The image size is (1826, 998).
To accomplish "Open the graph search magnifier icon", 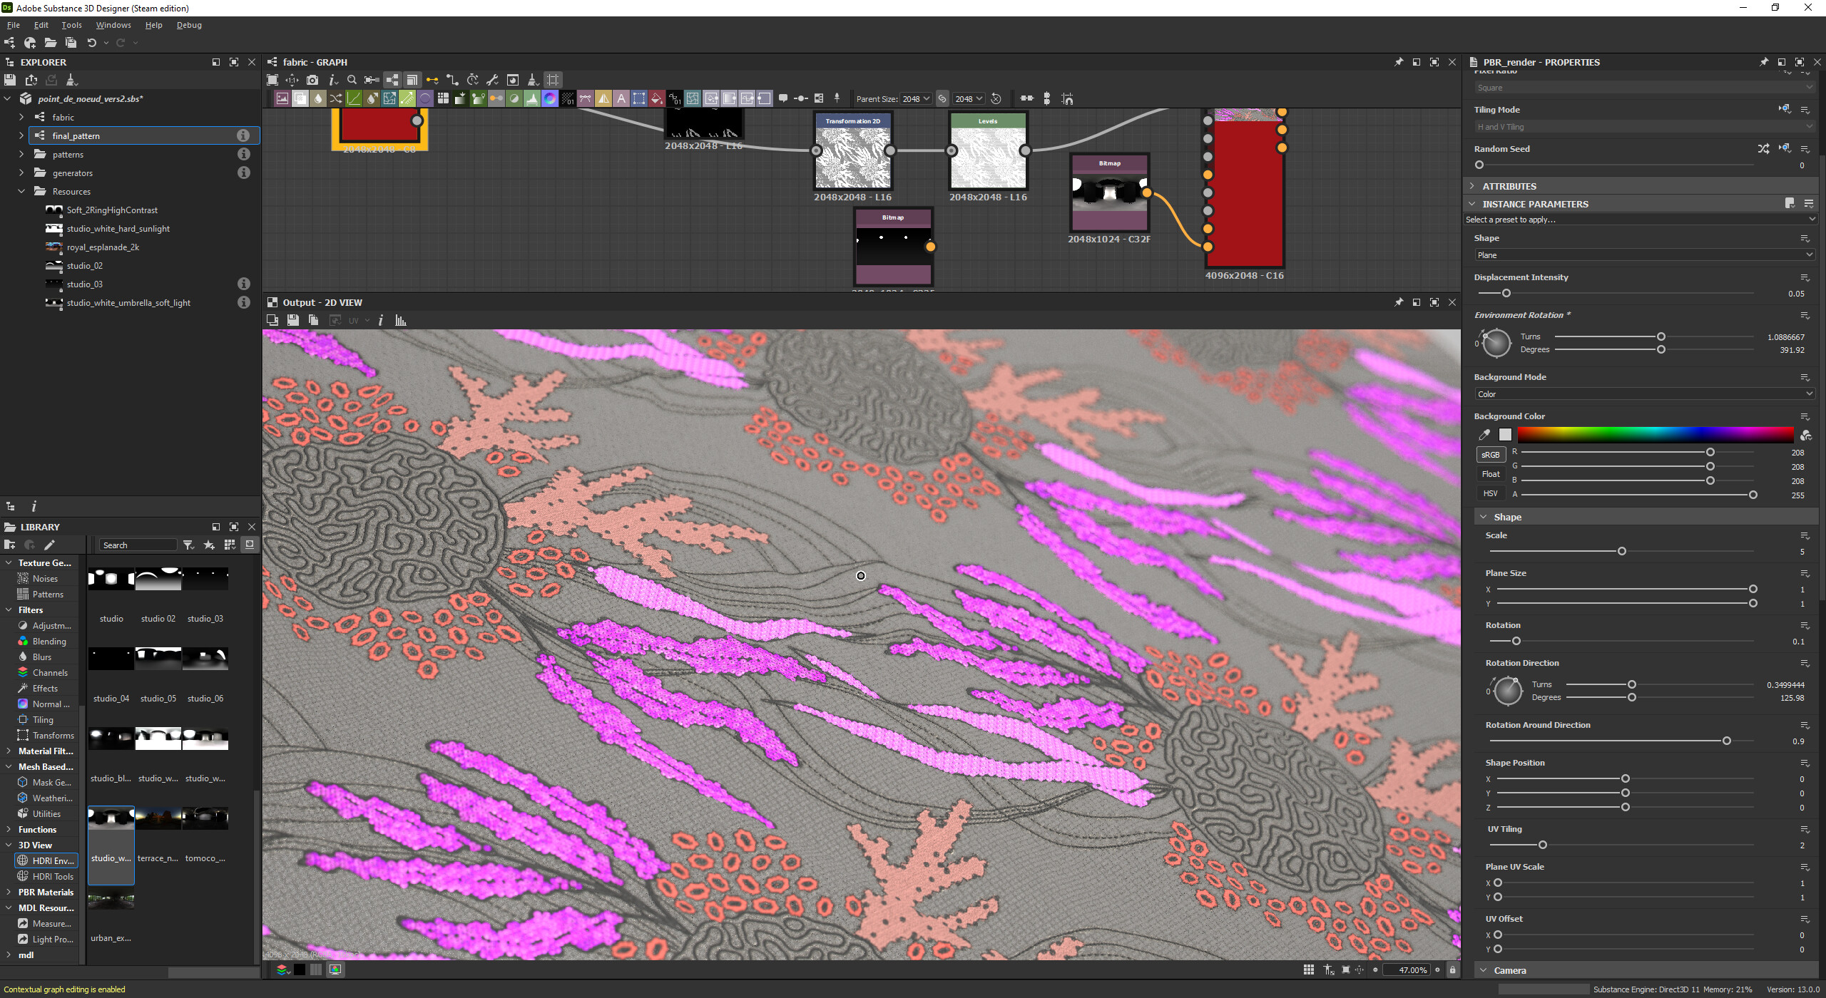I will tap(352, 80).
